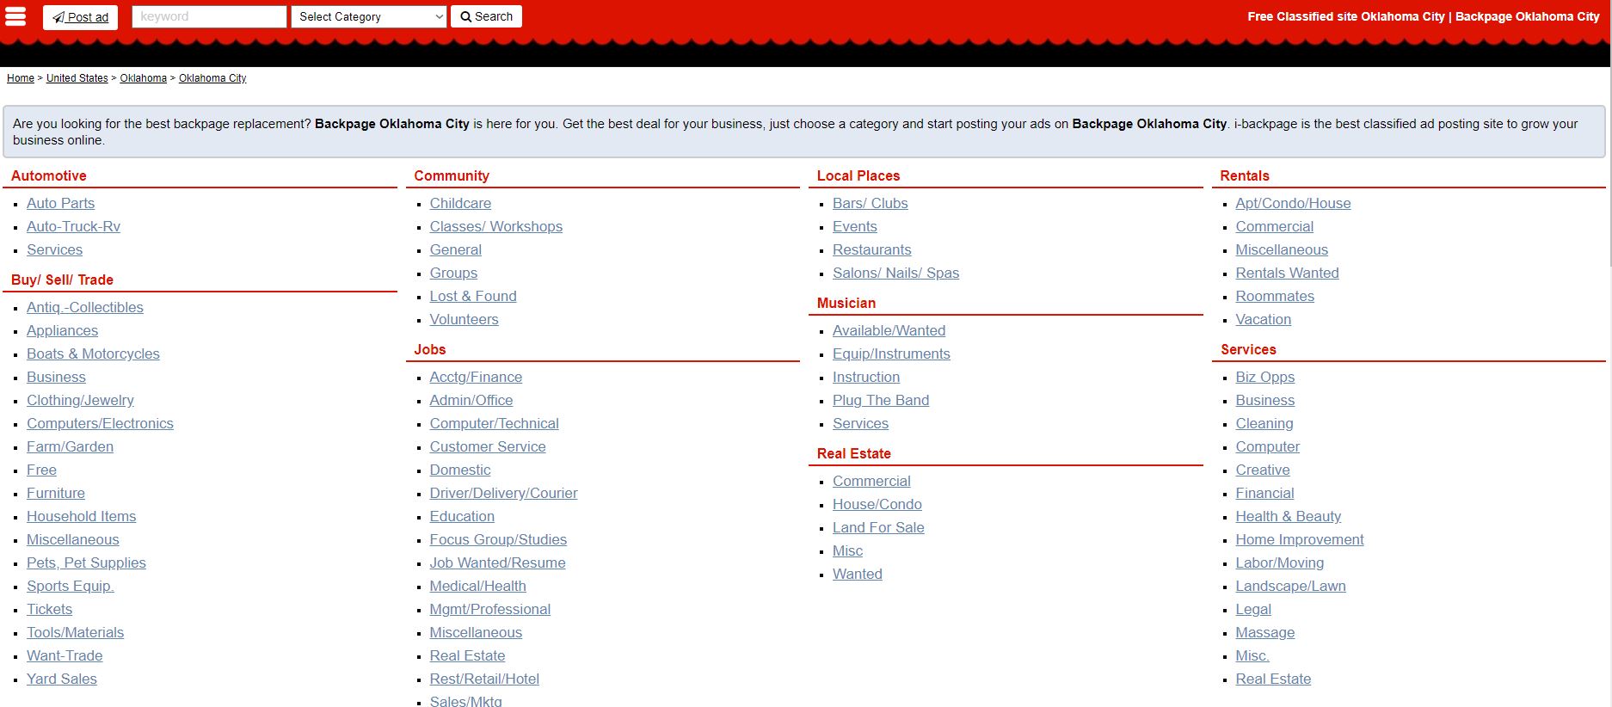Browse Antiq.-Collectibles category
The image size is (1612, 707).
click(85, 307)
